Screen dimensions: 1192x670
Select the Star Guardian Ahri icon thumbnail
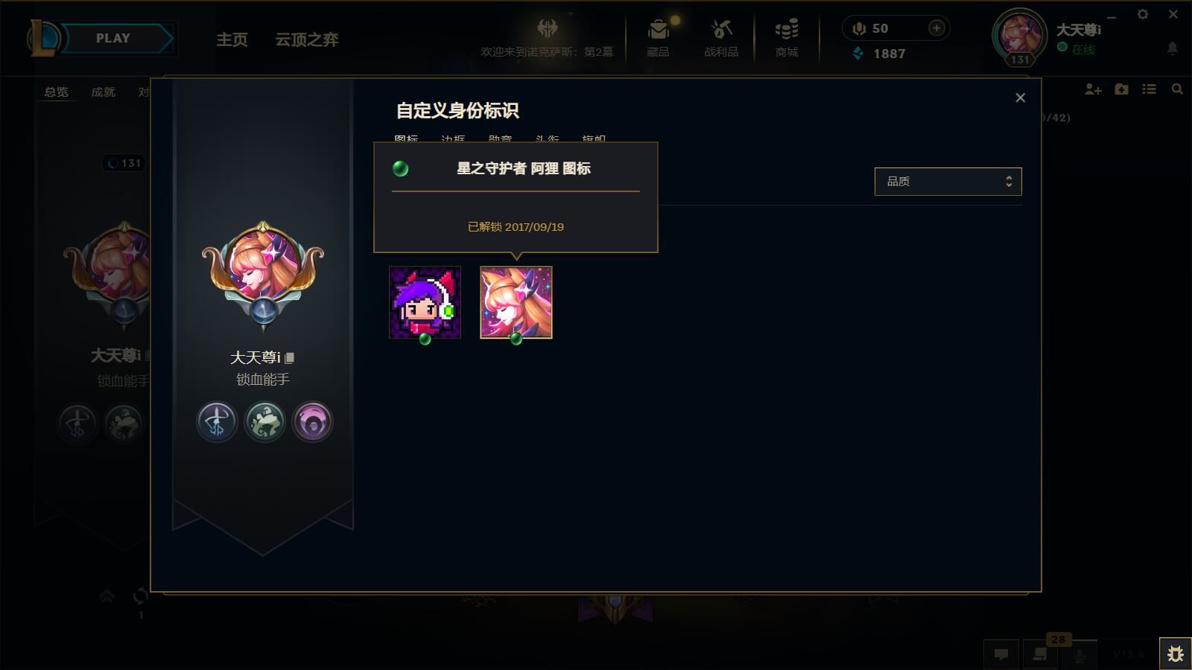[516, 302]
